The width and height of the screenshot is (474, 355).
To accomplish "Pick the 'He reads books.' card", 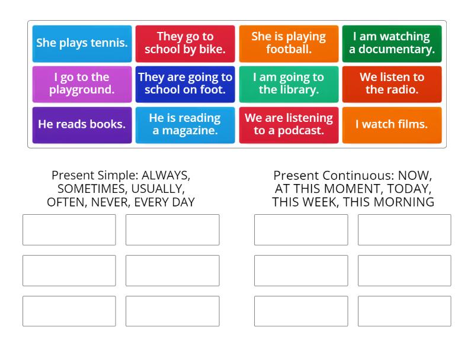I will (x=82, y=125).
